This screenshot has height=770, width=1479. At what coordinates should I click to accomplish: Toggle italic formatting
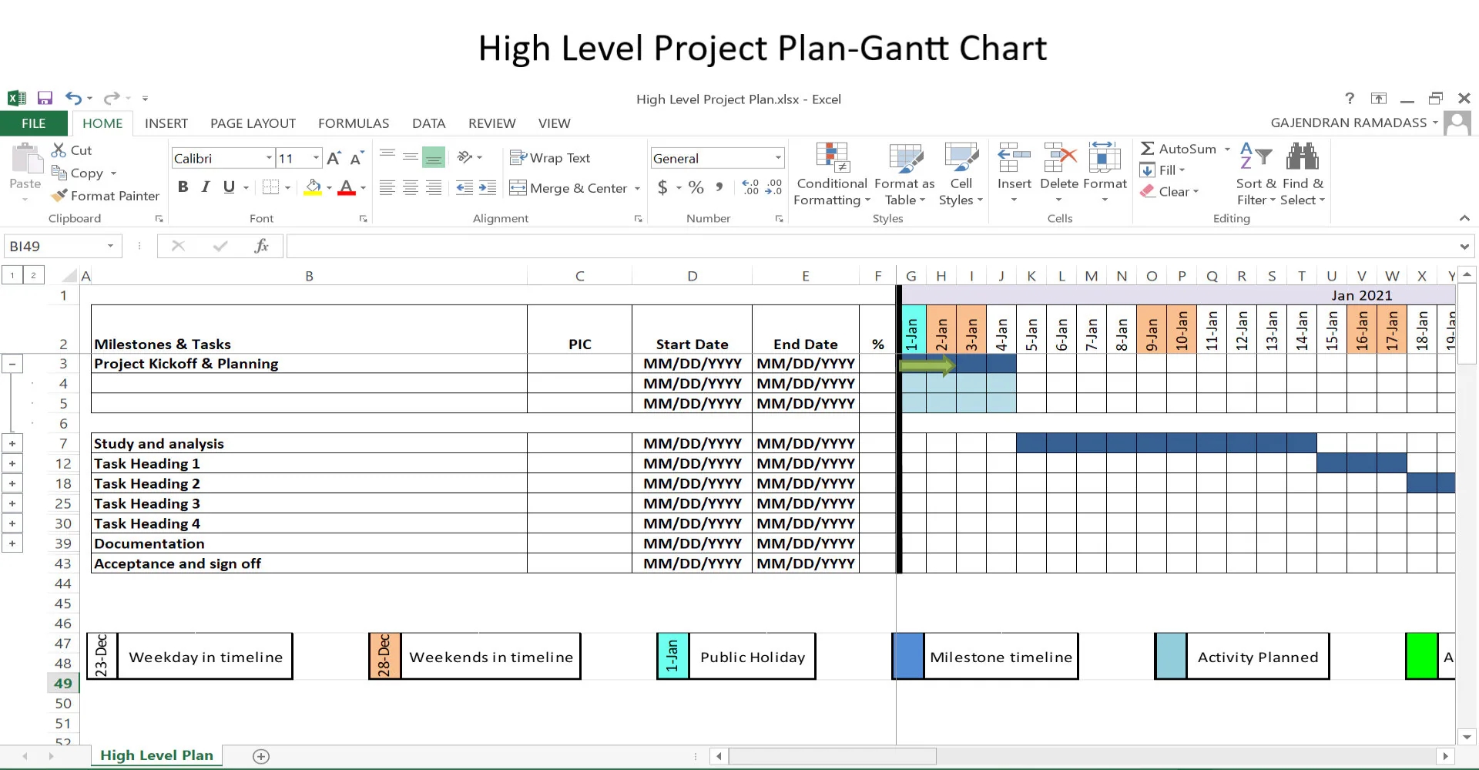coord(205,187)
